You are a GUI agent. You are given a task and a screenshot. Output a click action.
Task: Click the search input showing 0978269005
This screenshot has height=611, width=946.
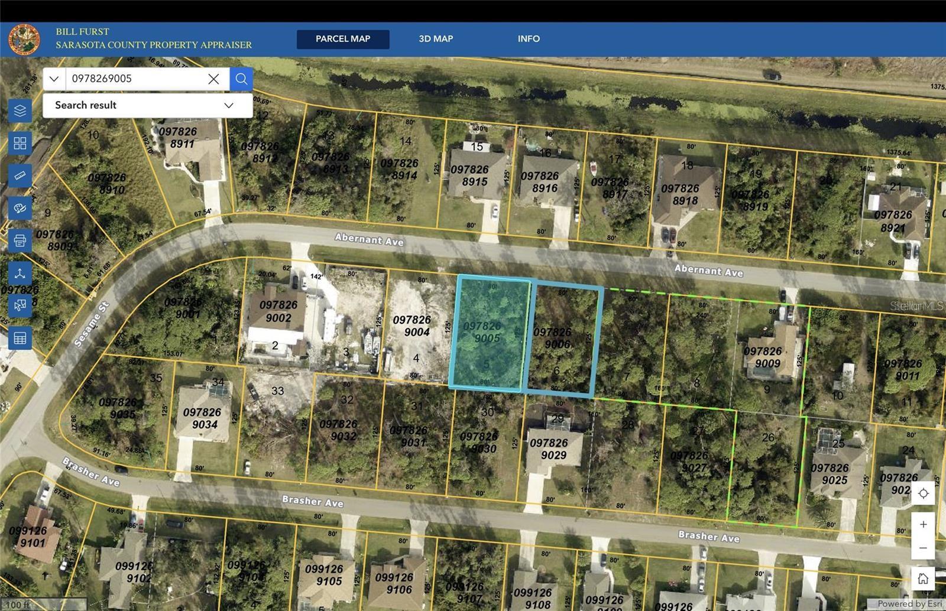pyautogui.click(x=136, y=79)
